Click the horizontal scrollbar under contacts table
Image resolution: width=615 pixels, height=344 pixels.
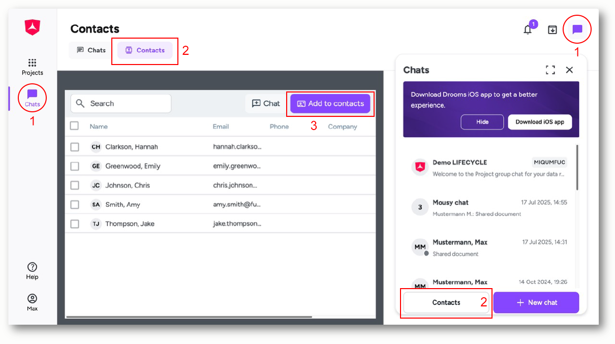(x=189, y=317)
